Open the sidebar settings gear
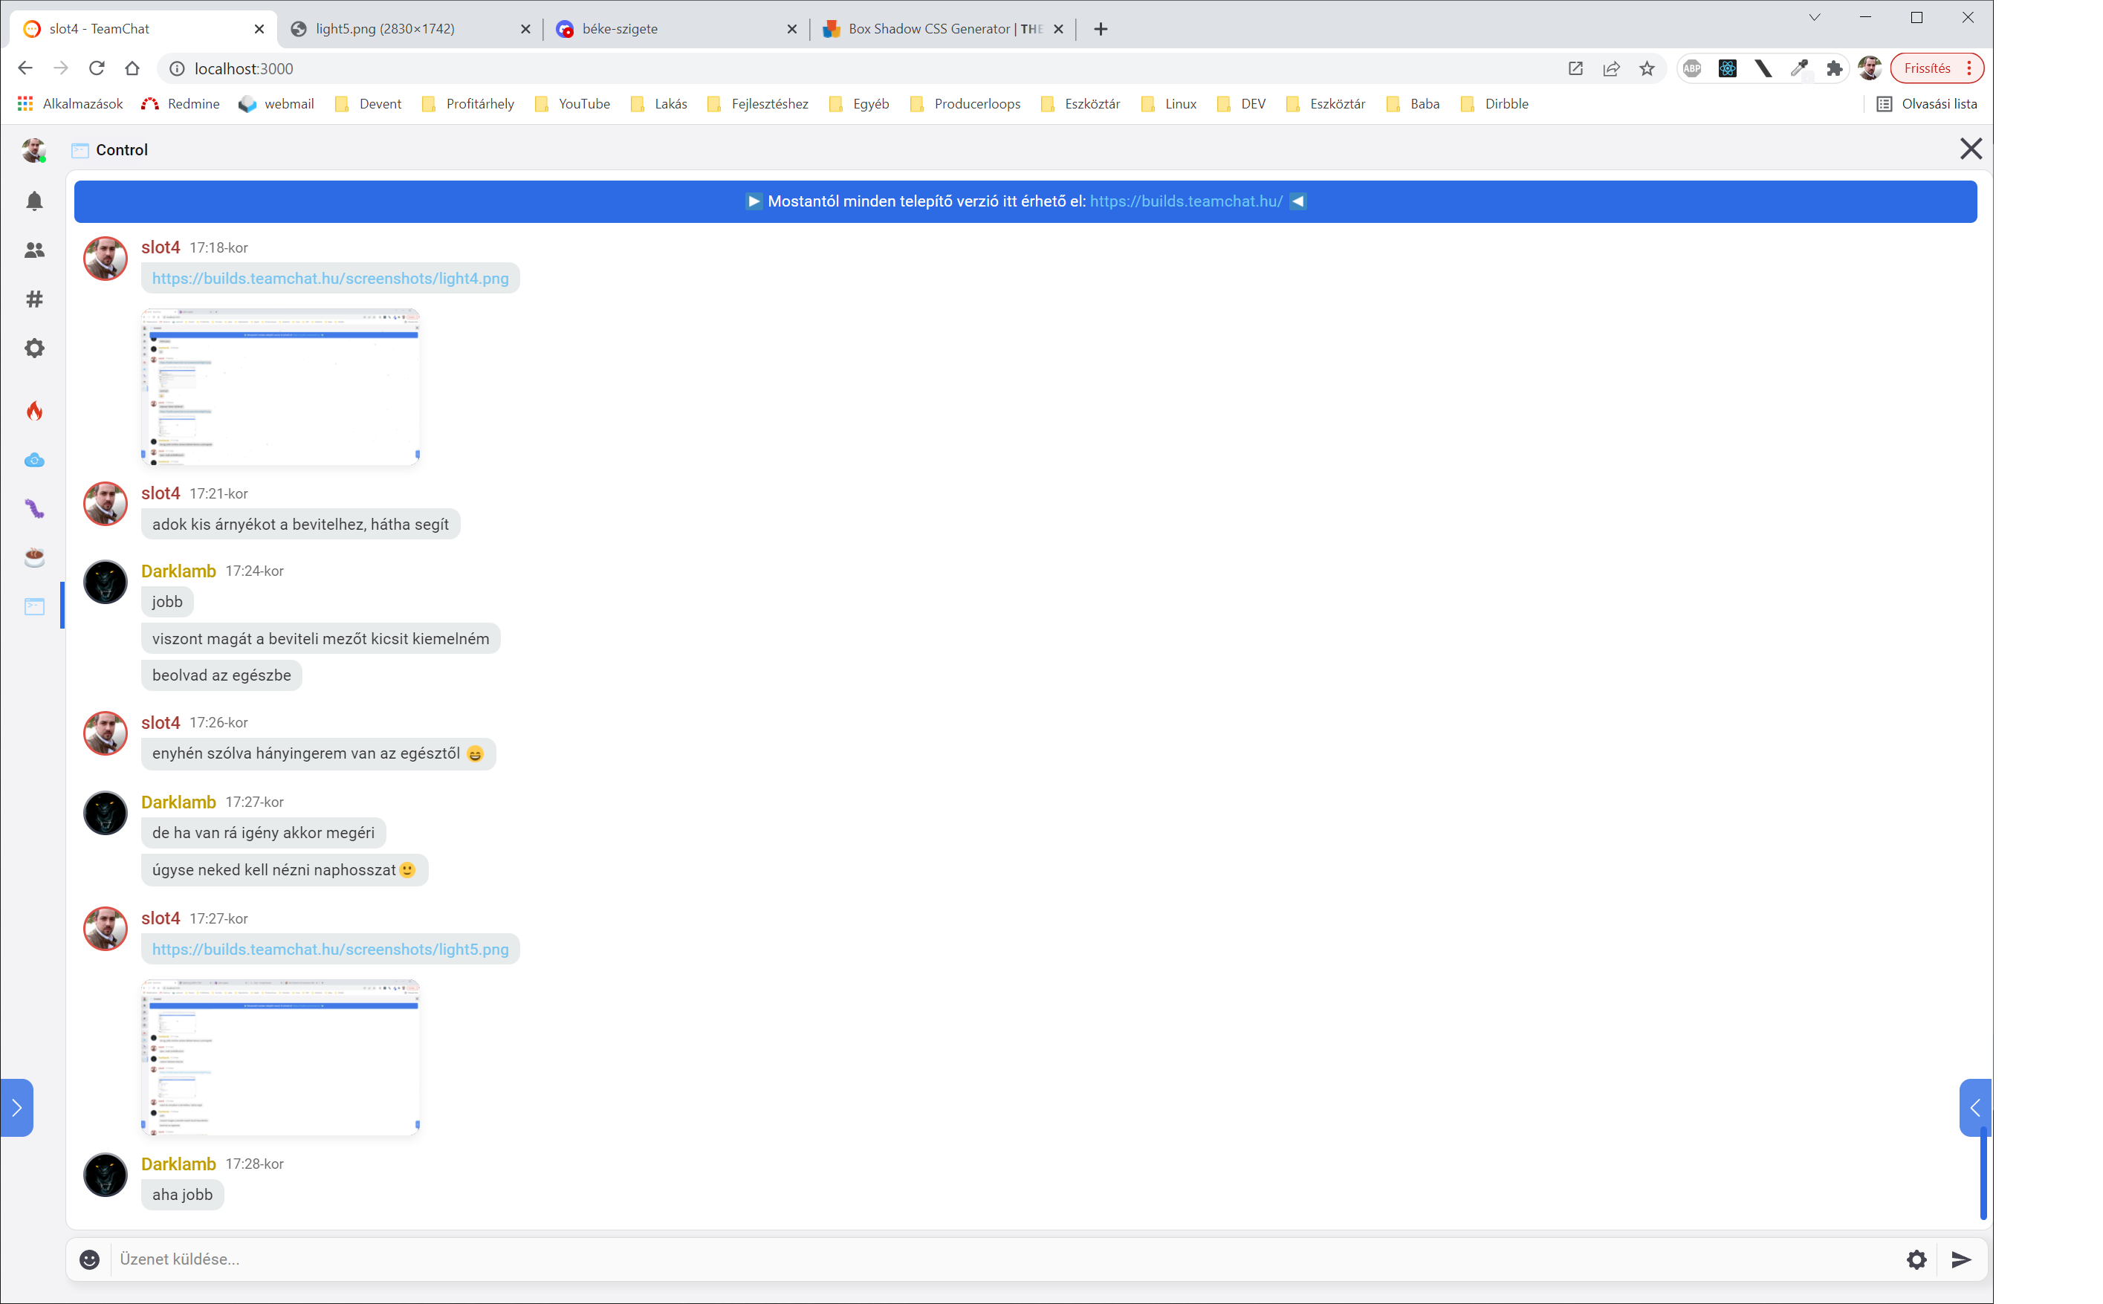The height and width of the screenshot is (1304, 2103). click(34, 348)
